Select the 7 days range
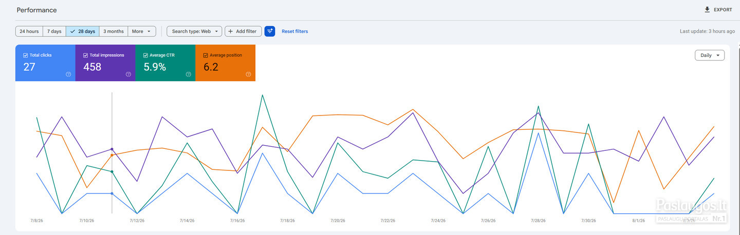This screenshot has height=235, width=740. click(x=54, y=31)
